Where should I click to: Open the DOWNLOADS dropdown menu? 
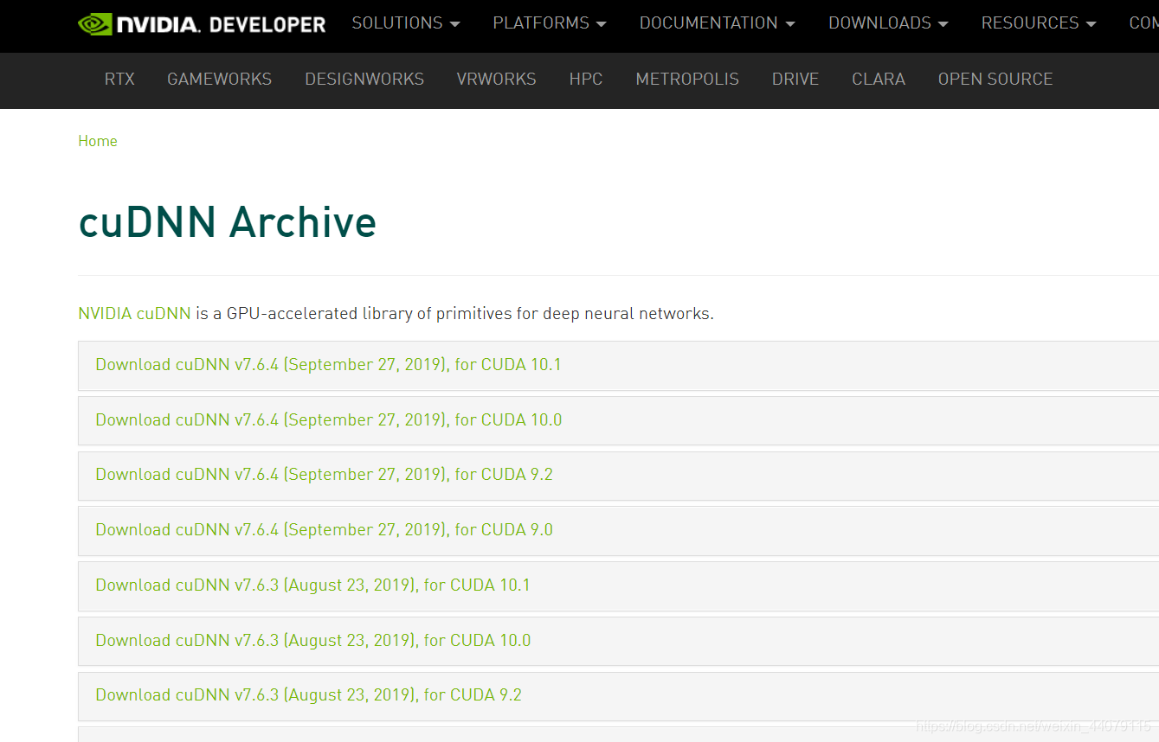tap(888, 23)
